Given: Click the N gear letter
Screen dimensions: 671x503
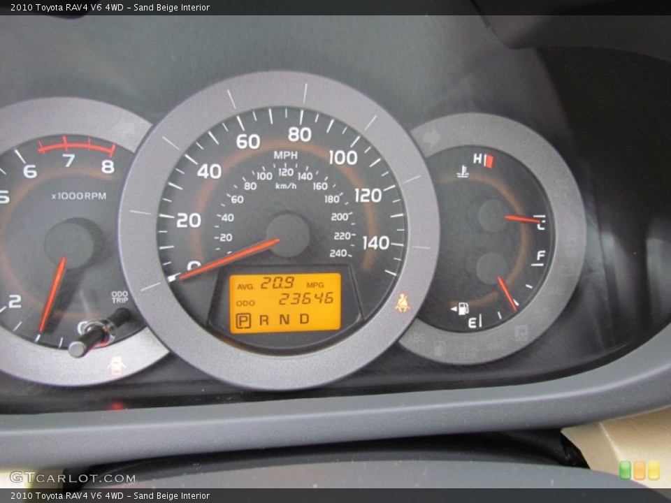Looking at the screenshot, I should click(x=284, y=319).
